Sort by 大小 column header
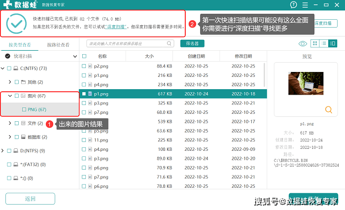This screenshot has height=210, width=345. (x=149, y=56)
